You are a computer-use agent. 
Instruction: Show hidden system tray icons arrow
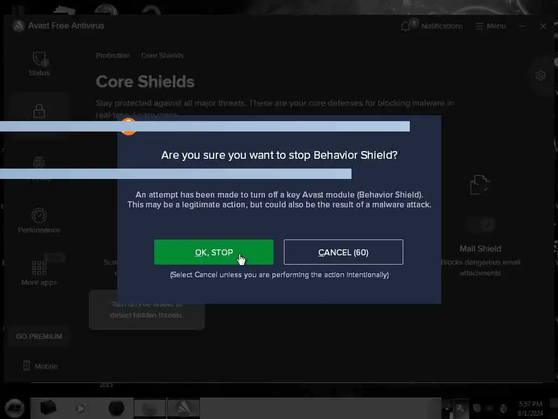pos(447,408)
